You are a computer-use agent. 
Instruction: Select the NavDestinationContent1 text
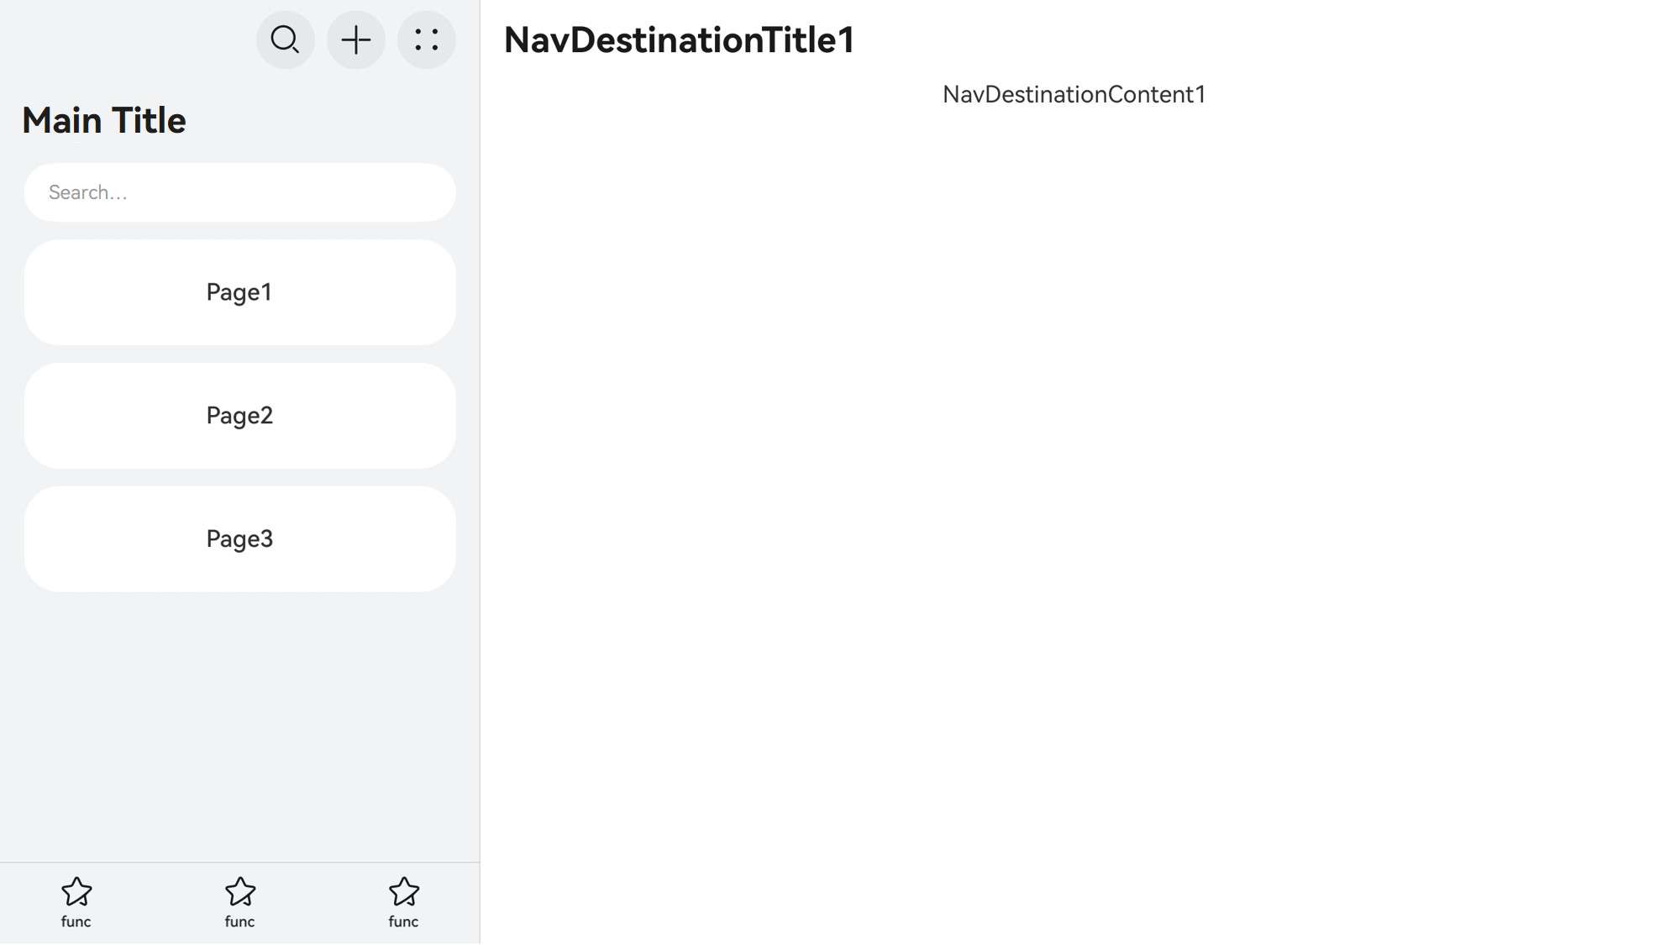[x=1074, y=94]
